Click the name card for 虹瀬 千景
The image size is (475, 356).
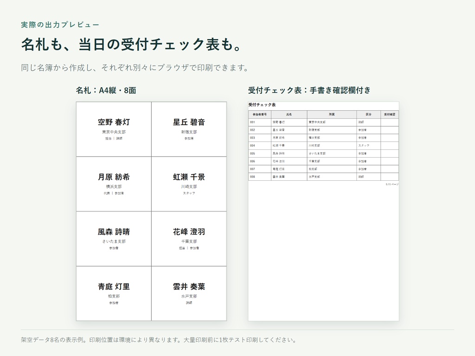[189, 184]
